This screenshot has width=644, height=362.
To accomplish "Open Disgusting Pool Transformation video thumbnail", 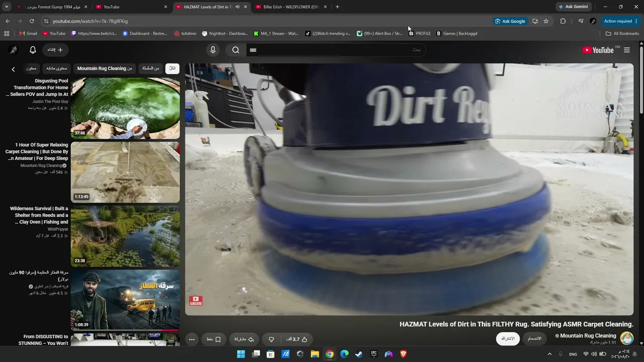I will pos(125,108).
